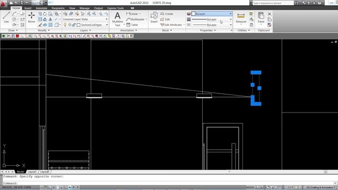
Task: Click the Linear dimension button
Action: tap(132, 14)
